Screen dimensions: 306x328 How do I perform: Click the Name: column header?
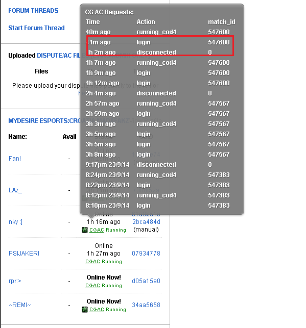[x=17, y=137]
